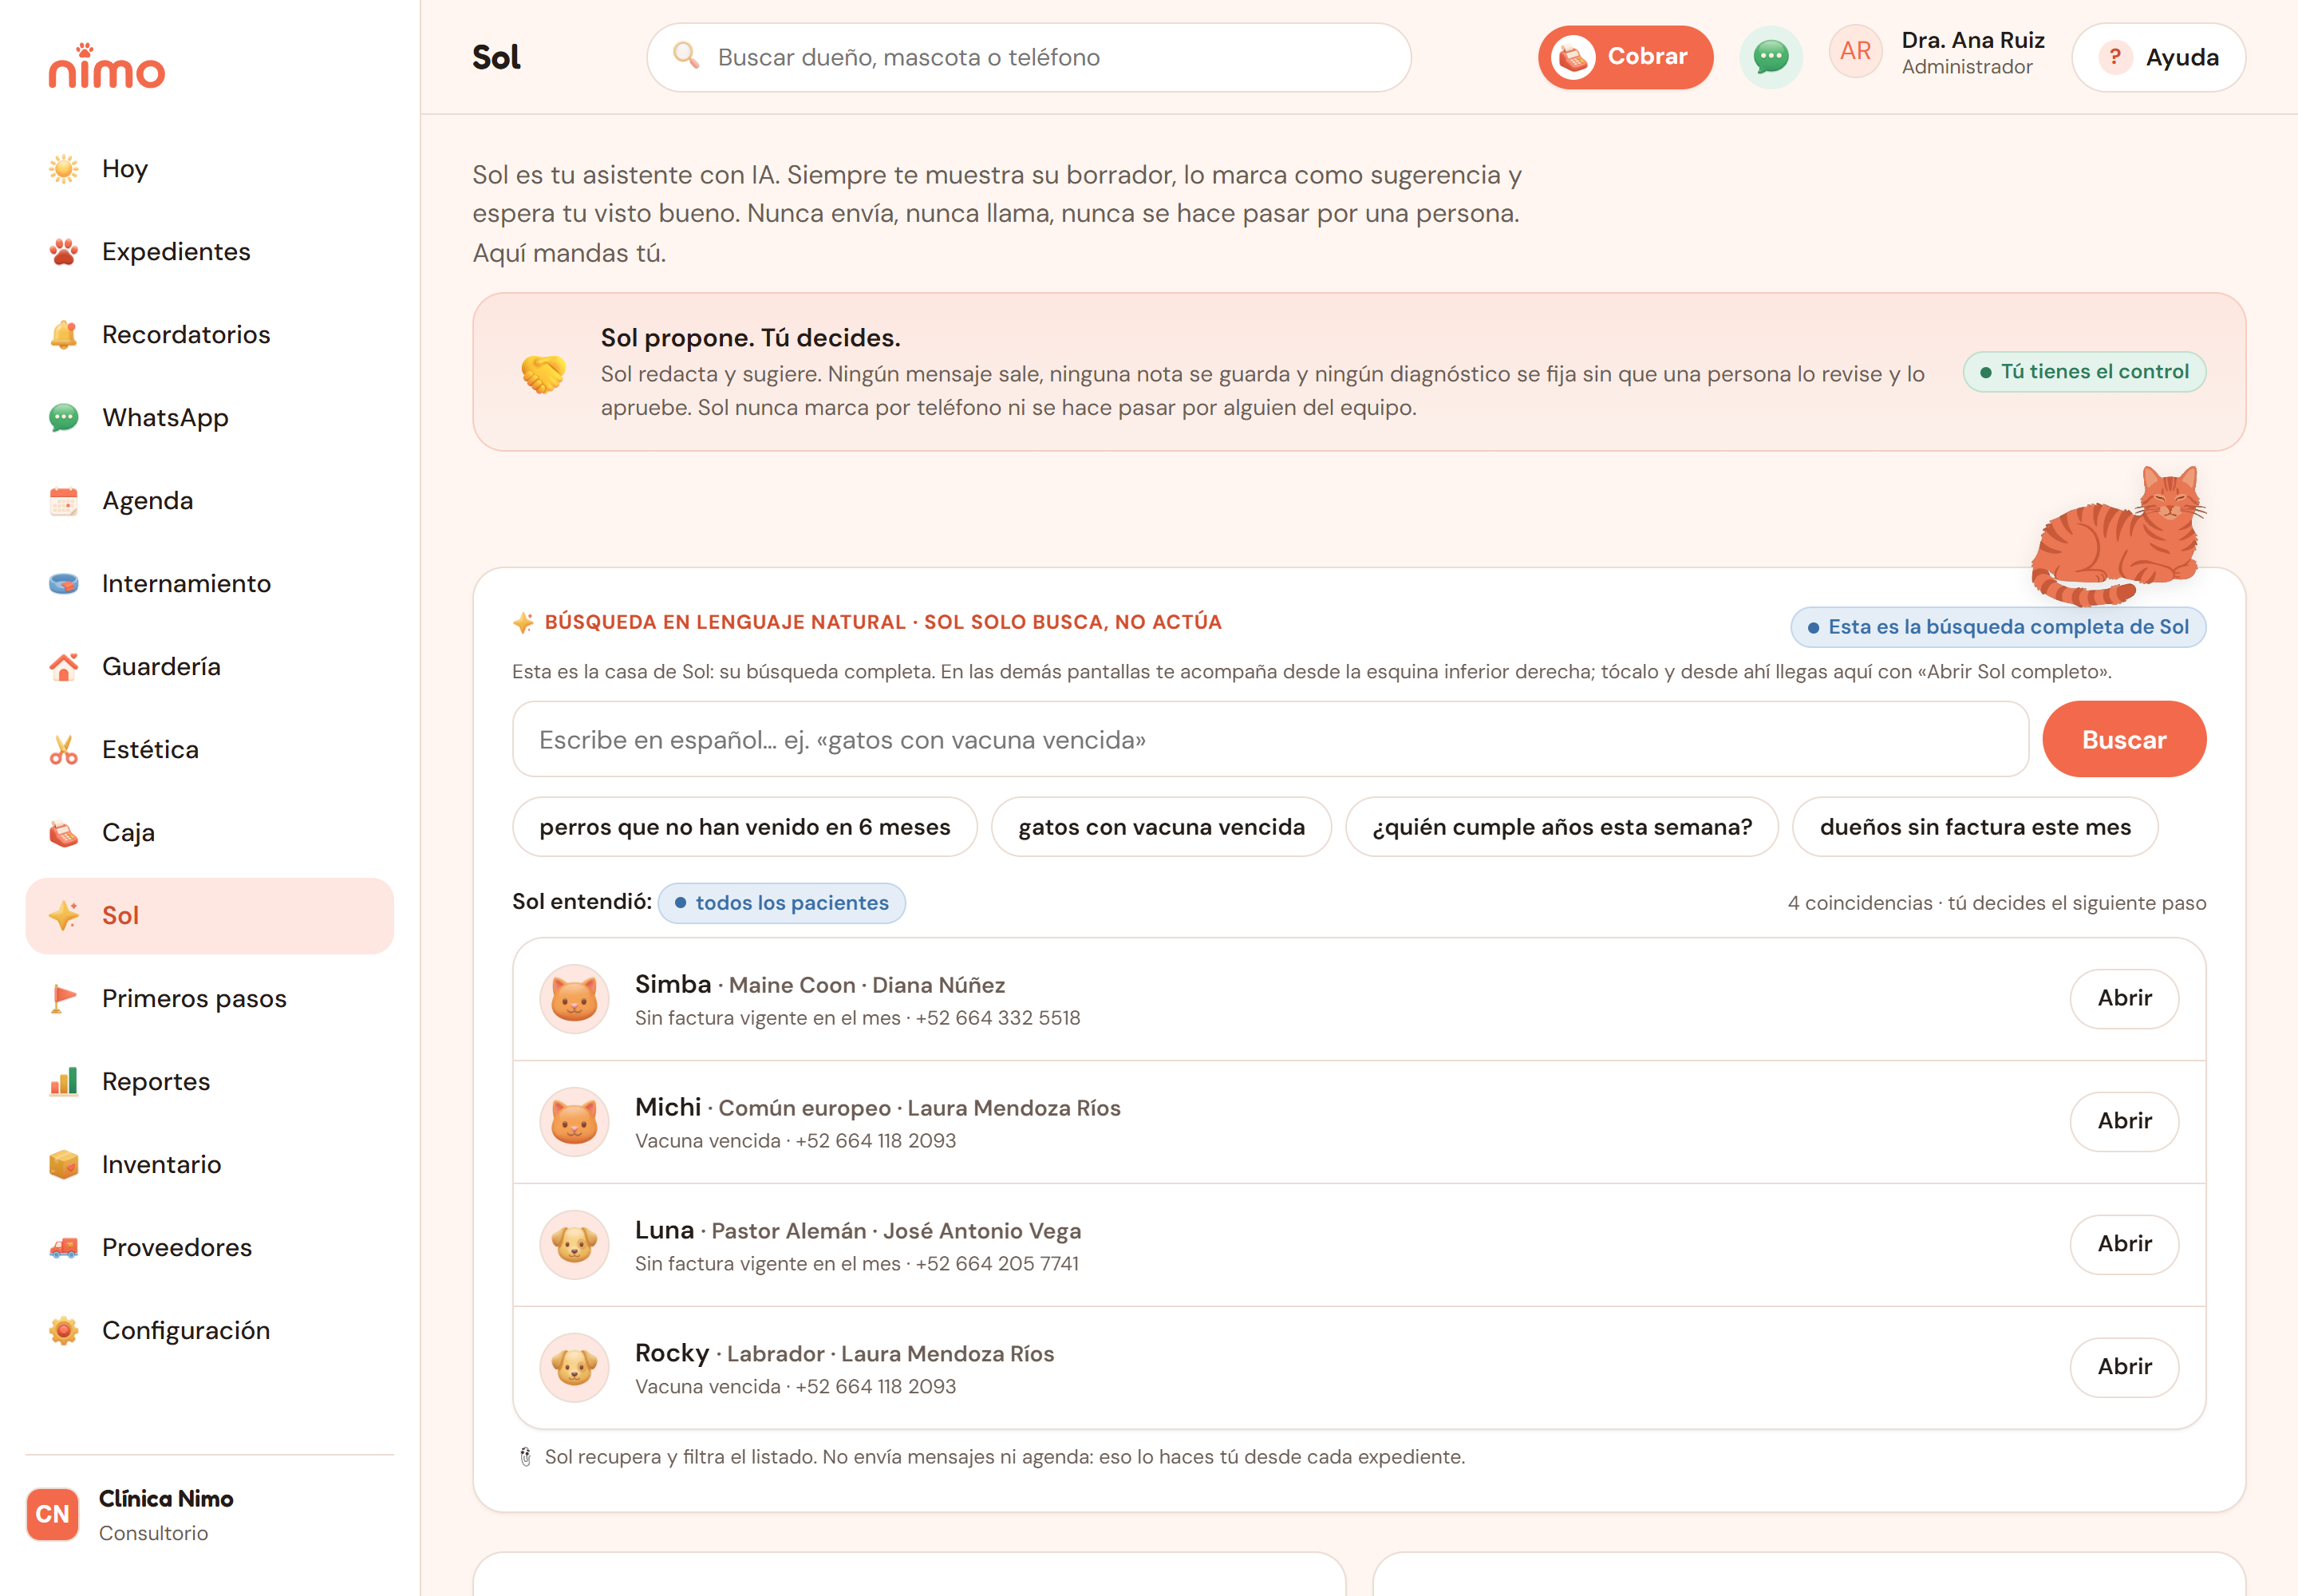Click the flag icon beside Primeros pasos
Image resolution: width=2298 pixels, height=1596 pixels.
coord(64,999)
